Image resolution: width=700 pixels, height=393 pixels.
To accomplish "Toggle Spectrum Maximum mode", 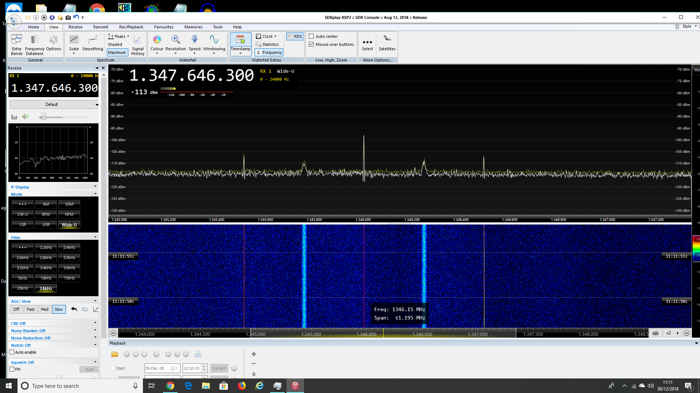I will point(117,52).
